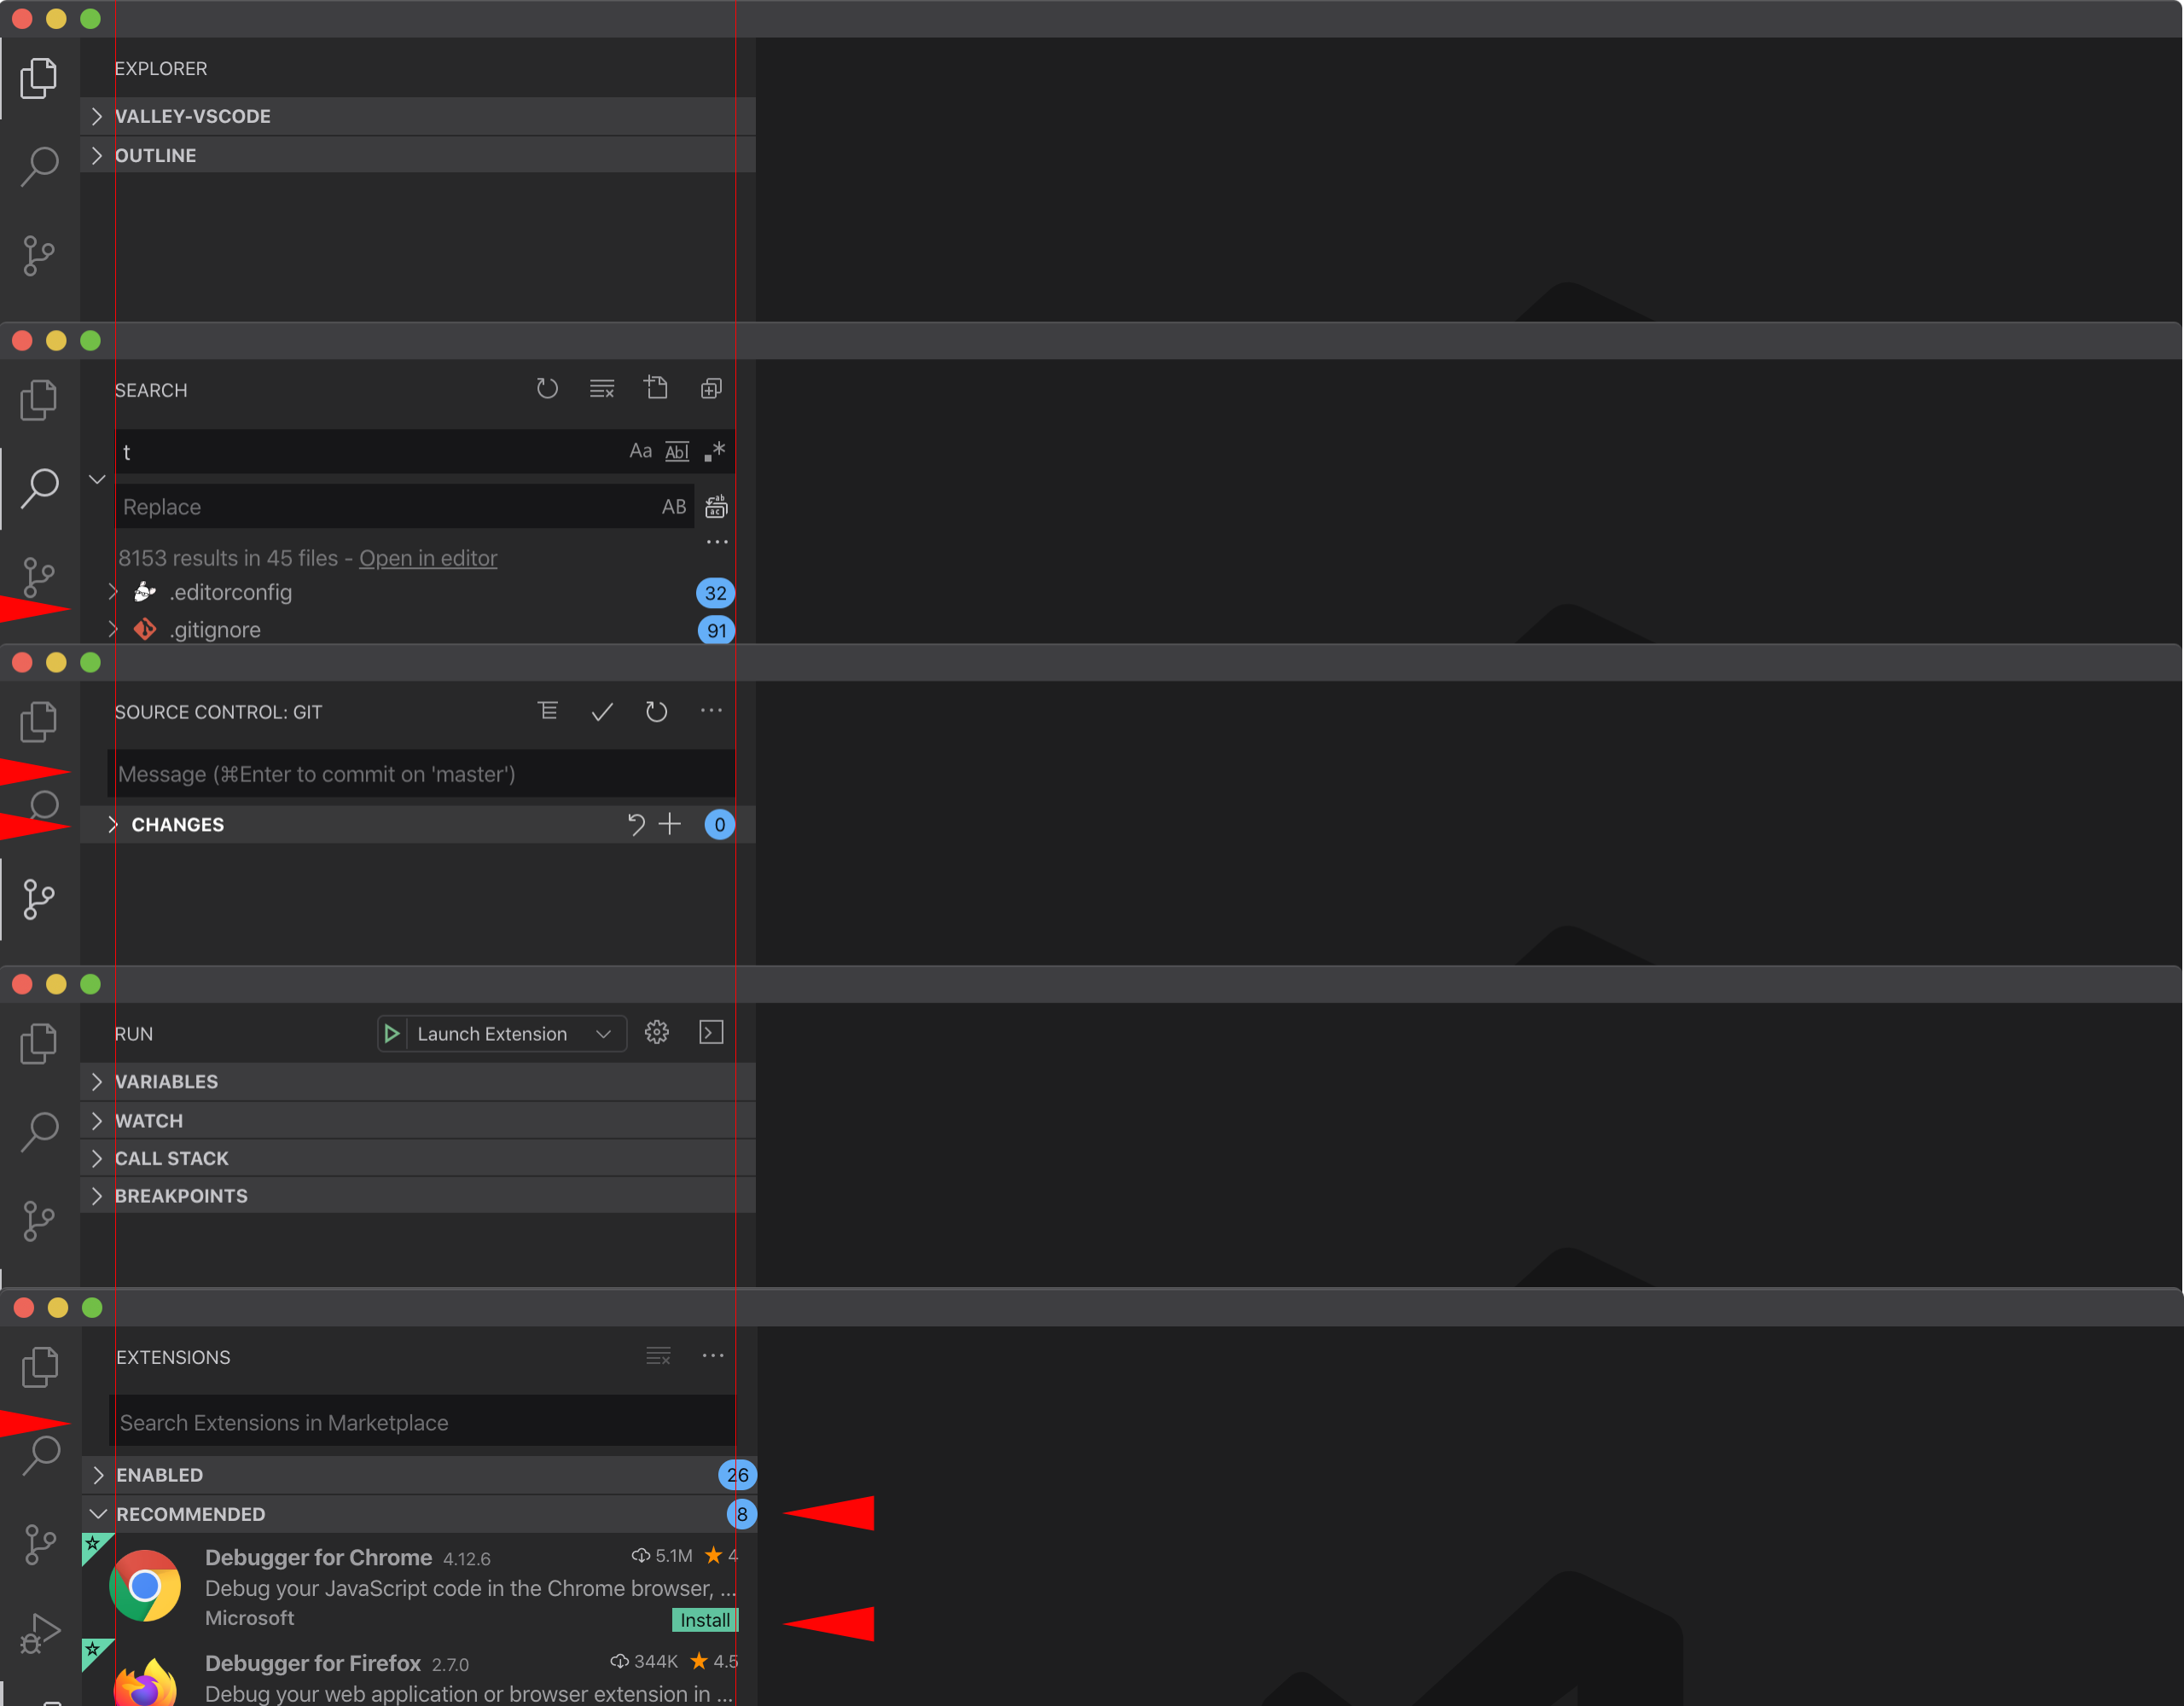Click the Refresh icon in Source Control

click(656, 711)
